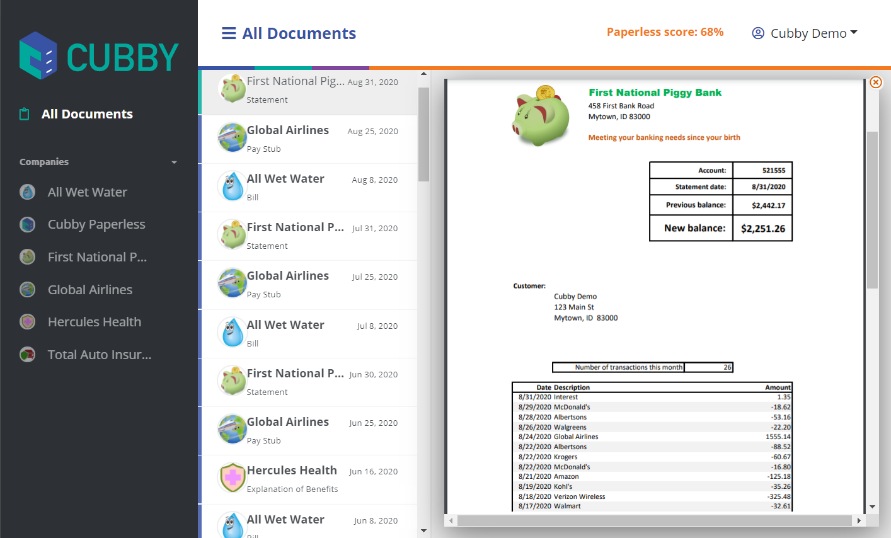
Task: Click the Cubby Paperless sidebar icon
Action: point(27,224)
